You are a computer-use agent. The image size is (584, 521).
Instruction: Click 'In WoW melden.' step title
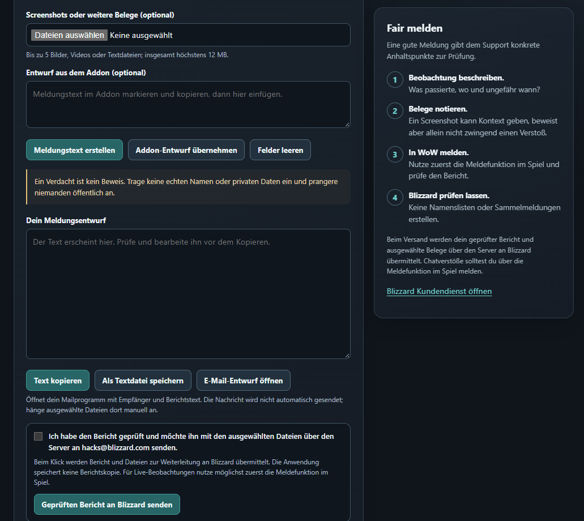(439, 153)
